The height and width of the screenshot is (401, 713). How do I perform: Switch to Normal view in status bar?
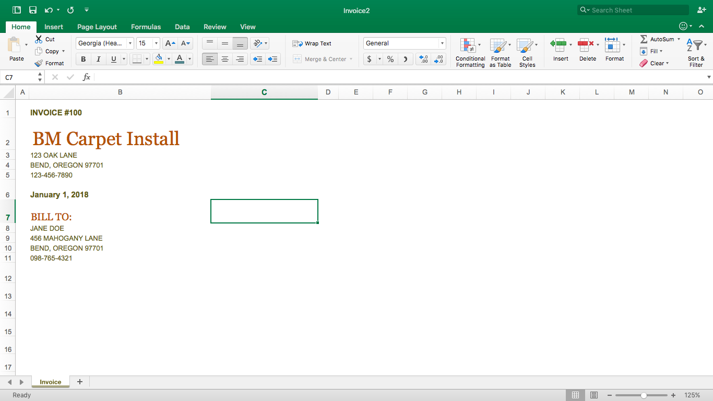[x=575, y=395]
